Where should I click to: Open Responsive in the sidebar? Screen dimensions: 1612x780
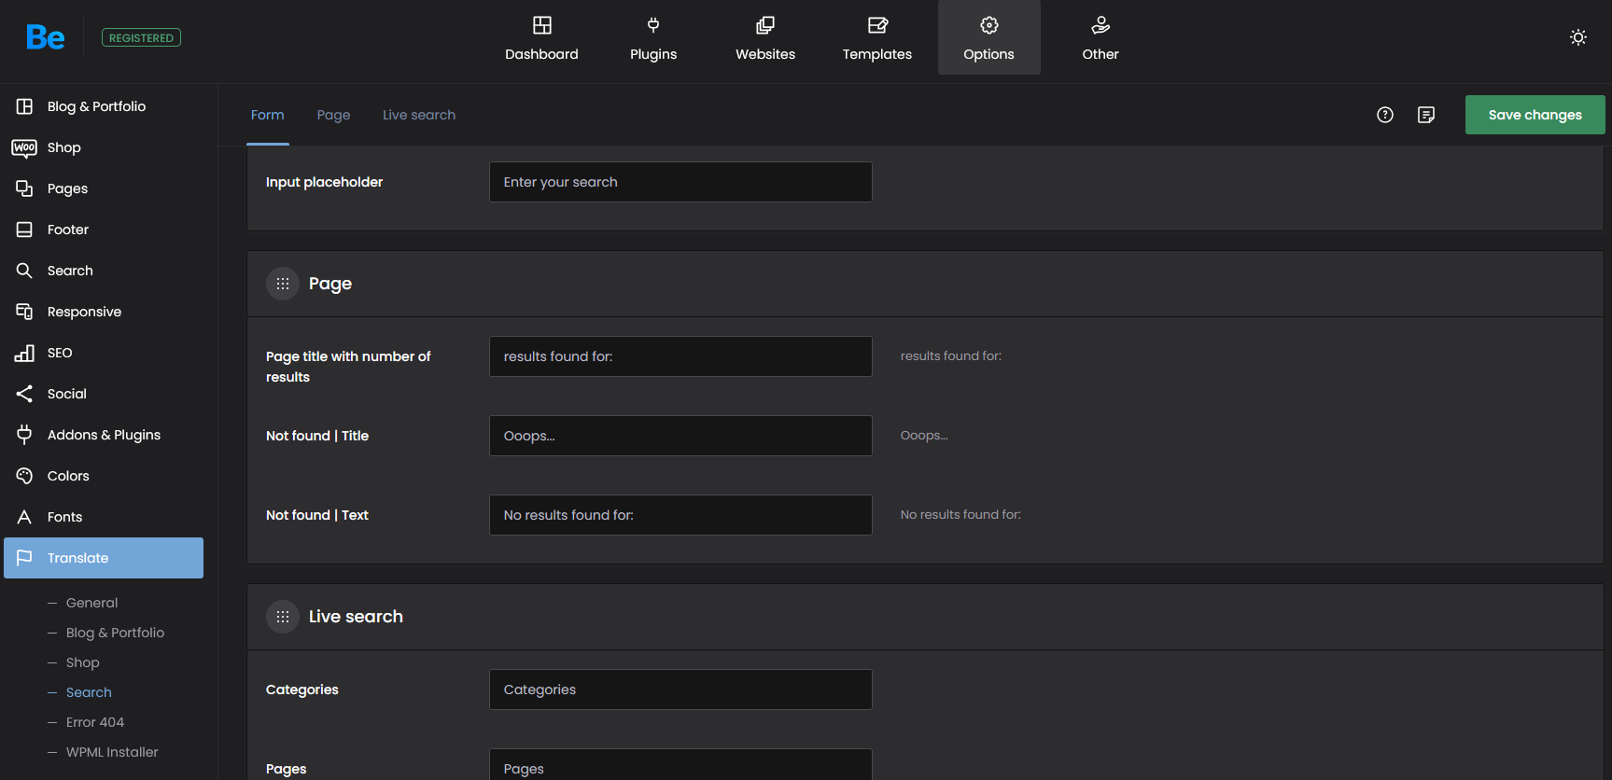tap(102, 312)
